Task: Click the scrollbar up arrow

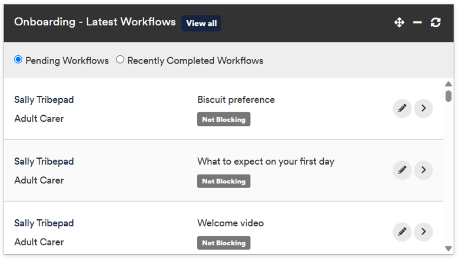Action: pyautogui.click(x=449, y=84)
